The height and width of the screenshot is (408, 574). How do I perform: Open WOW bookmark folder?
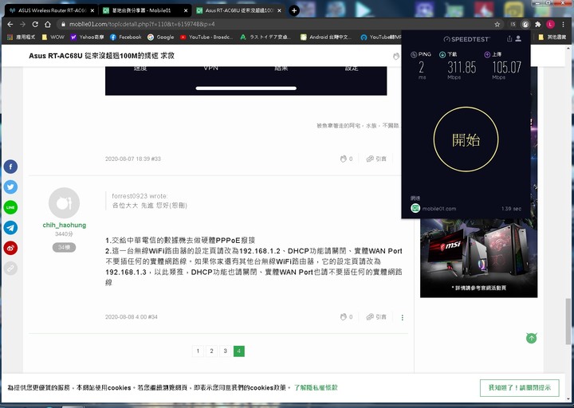[x=53, y=37]
